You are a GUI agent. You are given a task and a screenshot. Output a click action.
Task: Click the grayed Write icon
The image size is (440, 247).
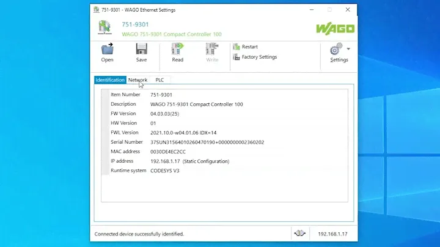(212, 50)
